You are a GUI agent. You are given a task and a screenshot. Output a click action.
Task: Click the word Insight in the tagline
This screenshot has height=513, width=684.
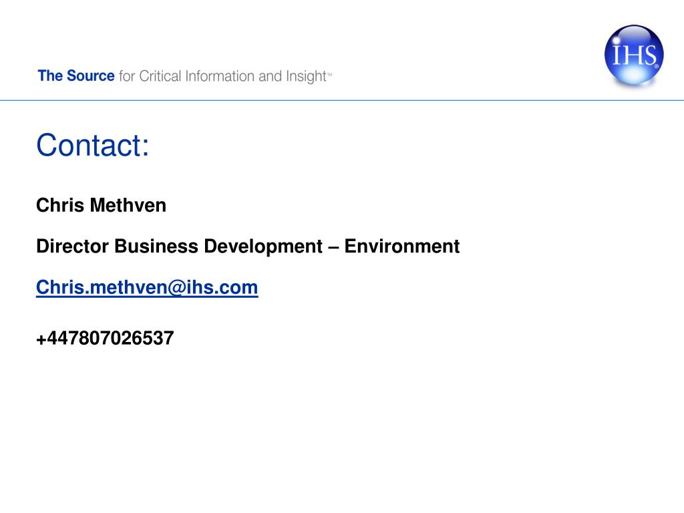point(306,77)
